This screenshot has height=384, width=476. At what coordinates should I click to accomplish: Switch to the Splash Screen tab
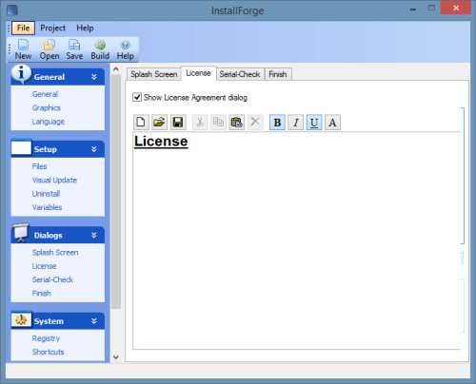pyautogui.click(x=154, y=74)
